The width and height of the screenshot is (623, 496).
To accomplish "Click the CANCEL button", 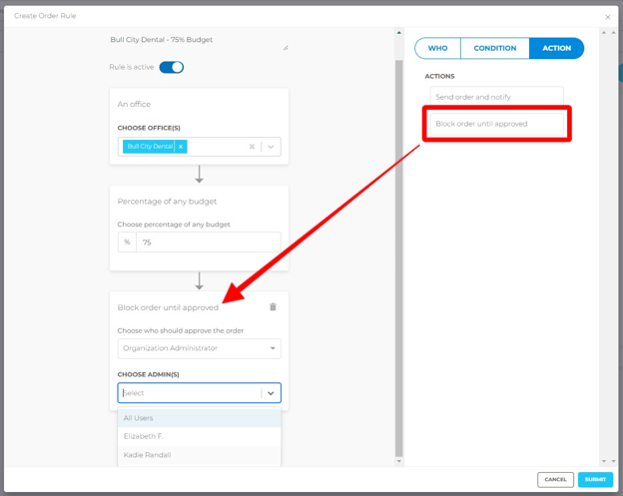I will 555,479.
